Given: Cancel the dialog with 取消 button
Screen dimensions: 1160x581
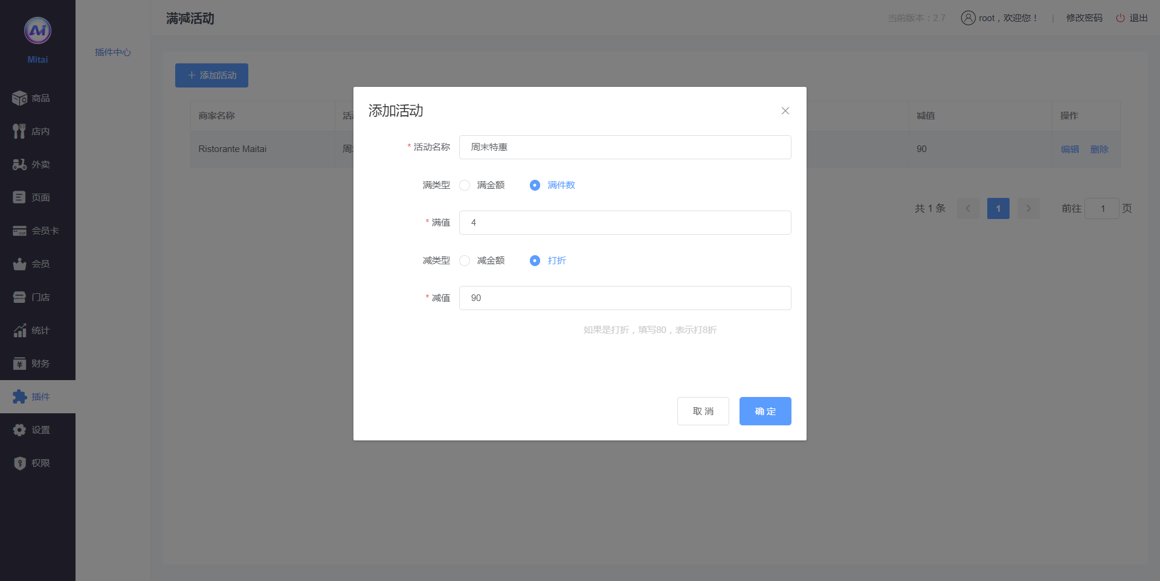Looking at the screenshot, I should (x=703, y=411).
